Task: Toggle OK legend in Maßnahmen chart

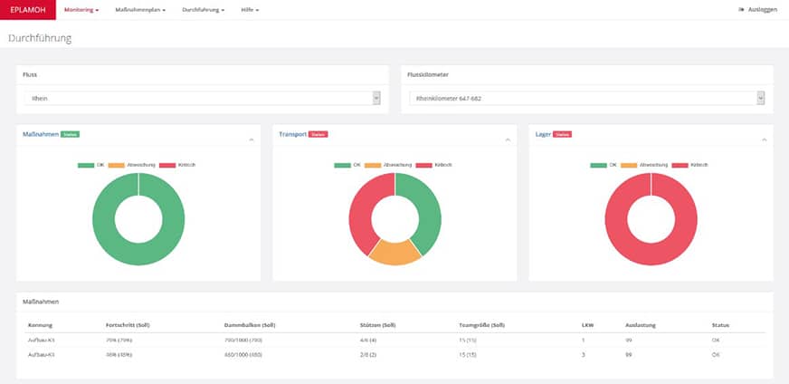Action: (90, 166)
